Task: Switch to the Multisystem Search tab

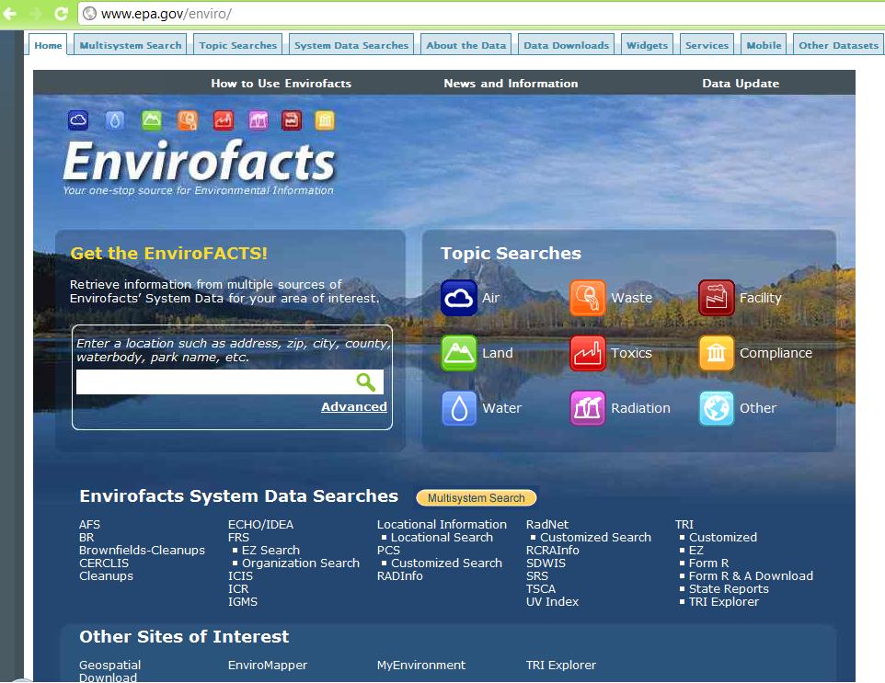Action: pyautogui.click(x=131, y=45)
